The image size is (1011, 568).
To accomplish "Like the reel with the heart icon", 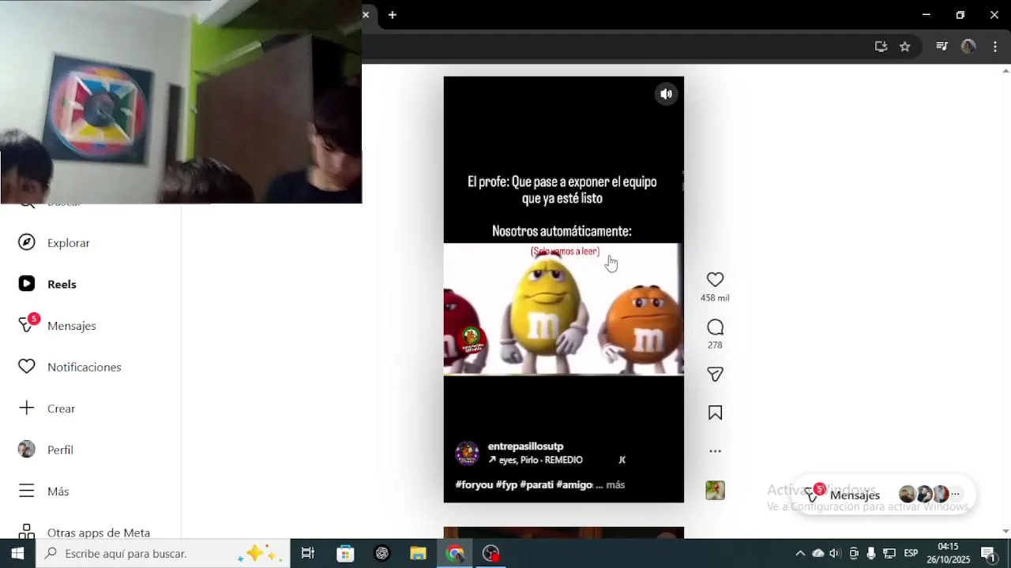I will coord(715,279).
